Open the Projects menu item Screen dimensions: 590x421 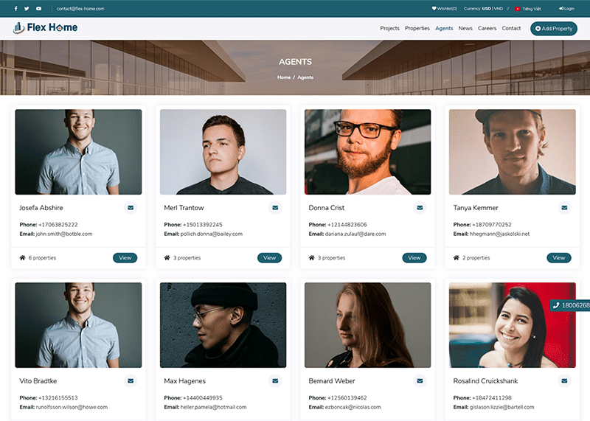[389, 28]
